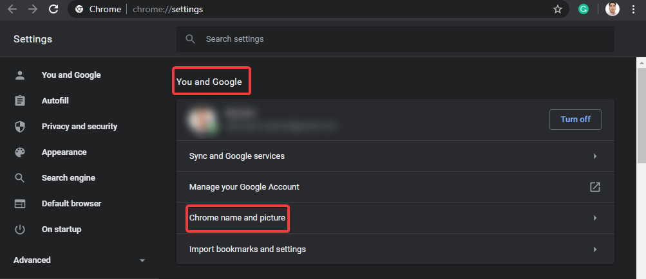Expand the Chrome name and picture row
Viewport: 646px width, 279px height.
pyautogui.click(x=594, y=218)
